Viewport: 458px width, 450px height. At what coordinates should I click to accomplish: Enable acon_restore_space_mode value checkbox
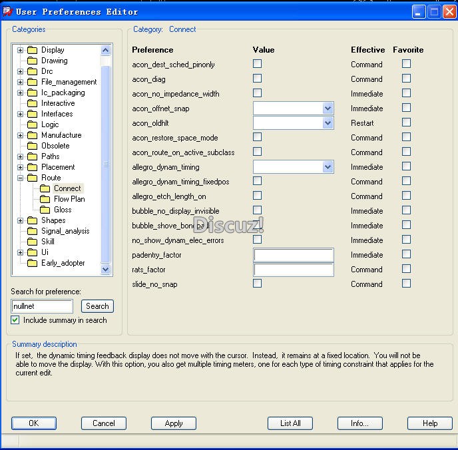(x=257, y=136)
